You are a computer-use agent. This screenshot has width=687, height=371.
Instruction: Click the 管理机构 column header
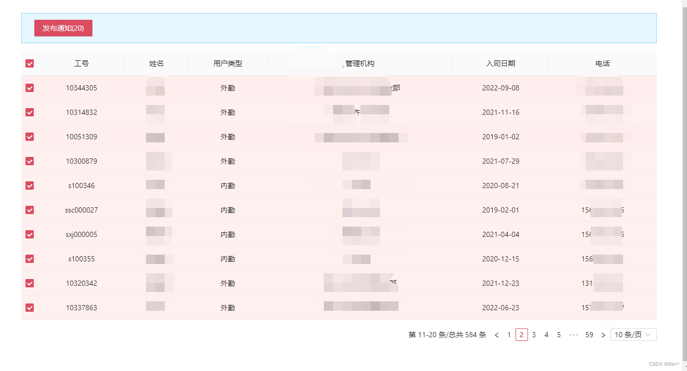pos(361,63)
